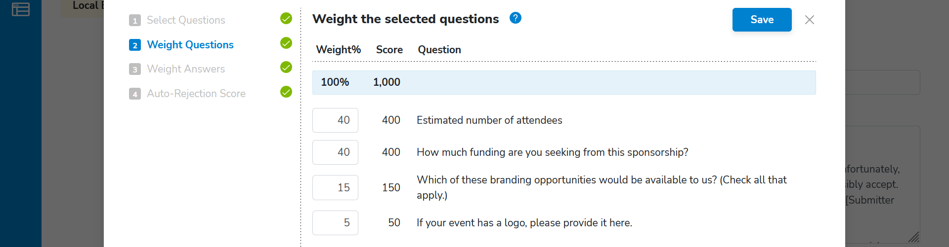Save the question weights
Viewport: 949px width, 247px height.
click(x=762, y=20)
